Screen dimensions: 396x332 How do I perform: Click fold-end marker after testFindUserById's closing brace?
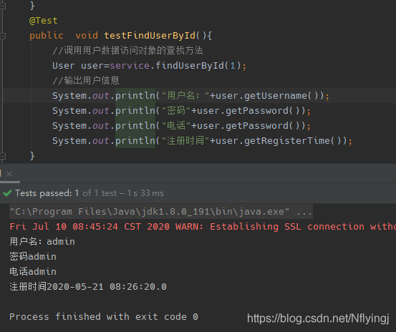[x=3, y=157]
